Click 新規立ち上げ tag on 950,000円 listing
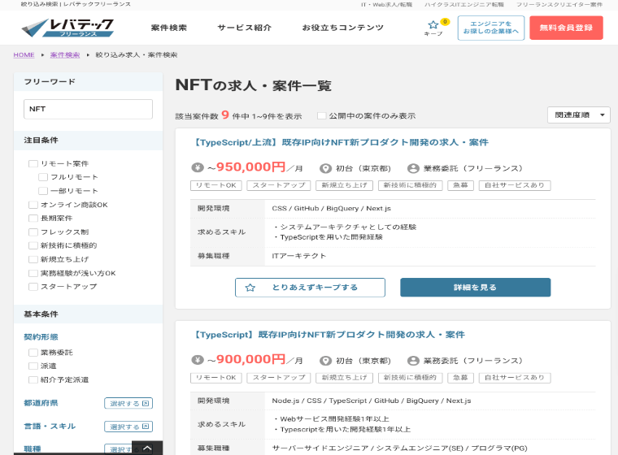Viewport: 618px width, 455px height. coord(344,185)
